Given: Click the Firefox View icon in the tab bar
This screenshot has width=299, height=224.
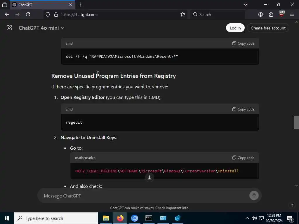Looking at the screenshot, I should tap(5, 5).
